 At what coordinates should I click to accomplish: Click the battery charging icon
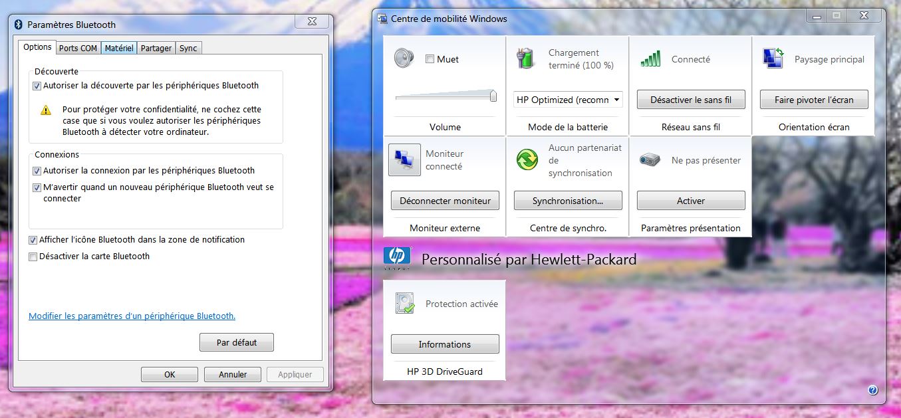point(526,58)
